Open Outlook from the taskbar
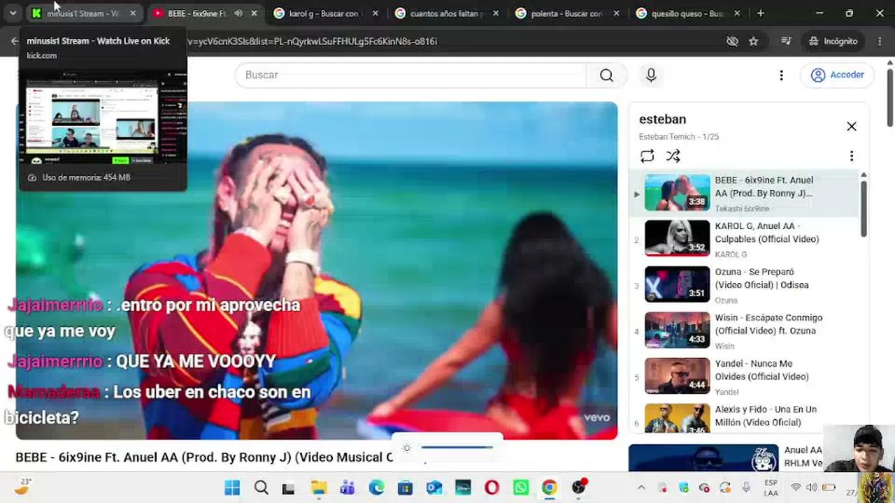Screen dimensions: 895x503 click(434, 488)
